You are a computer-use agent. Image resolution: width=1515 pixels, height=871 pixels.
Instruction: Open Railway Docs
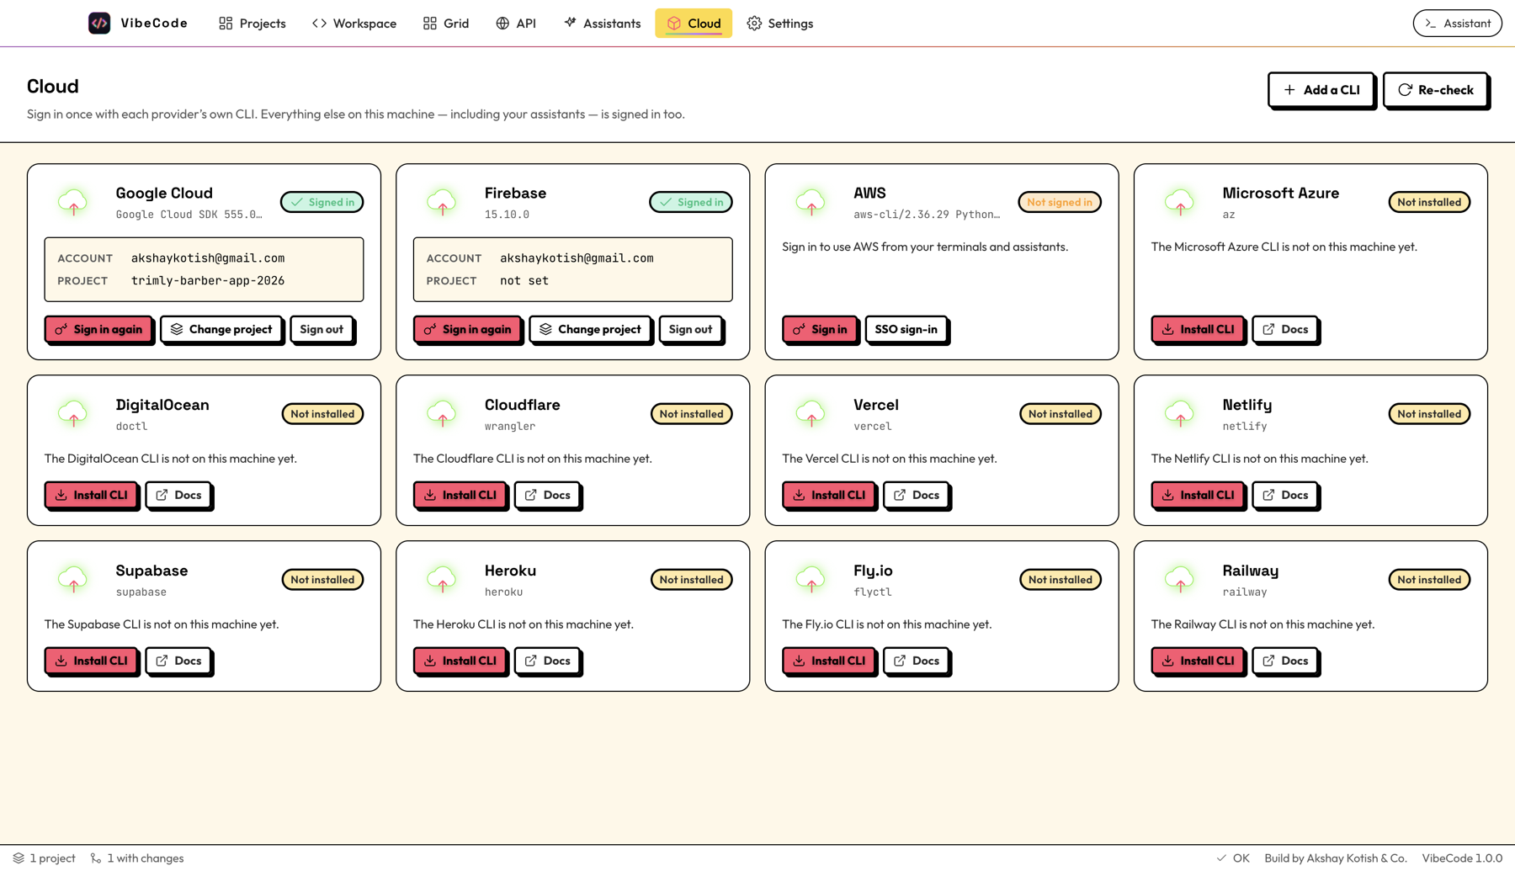(1284, 661)
